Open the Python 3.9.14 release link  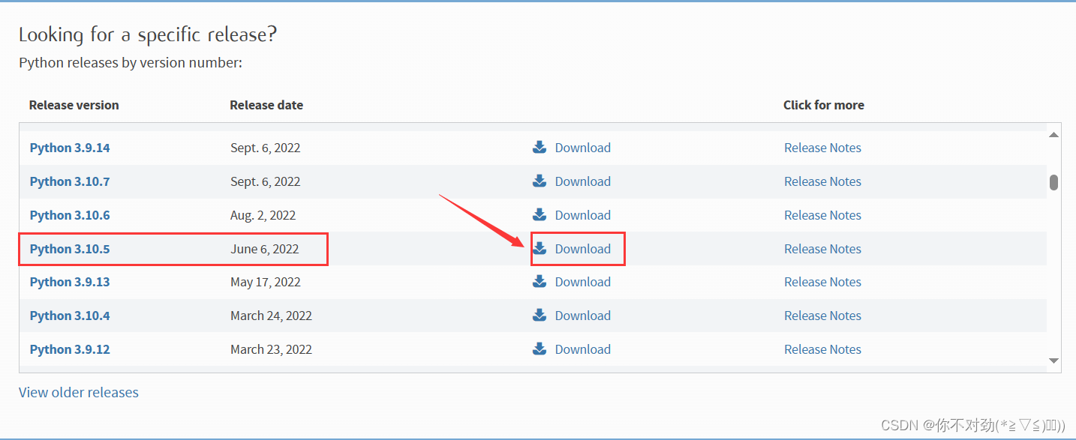[x=70, y=148]
